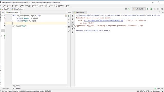Image resolution: width=164 pixels, height=92 pixels.
Task: Rerun HelloWorld from the Run panel
Action: click(69, 16)
